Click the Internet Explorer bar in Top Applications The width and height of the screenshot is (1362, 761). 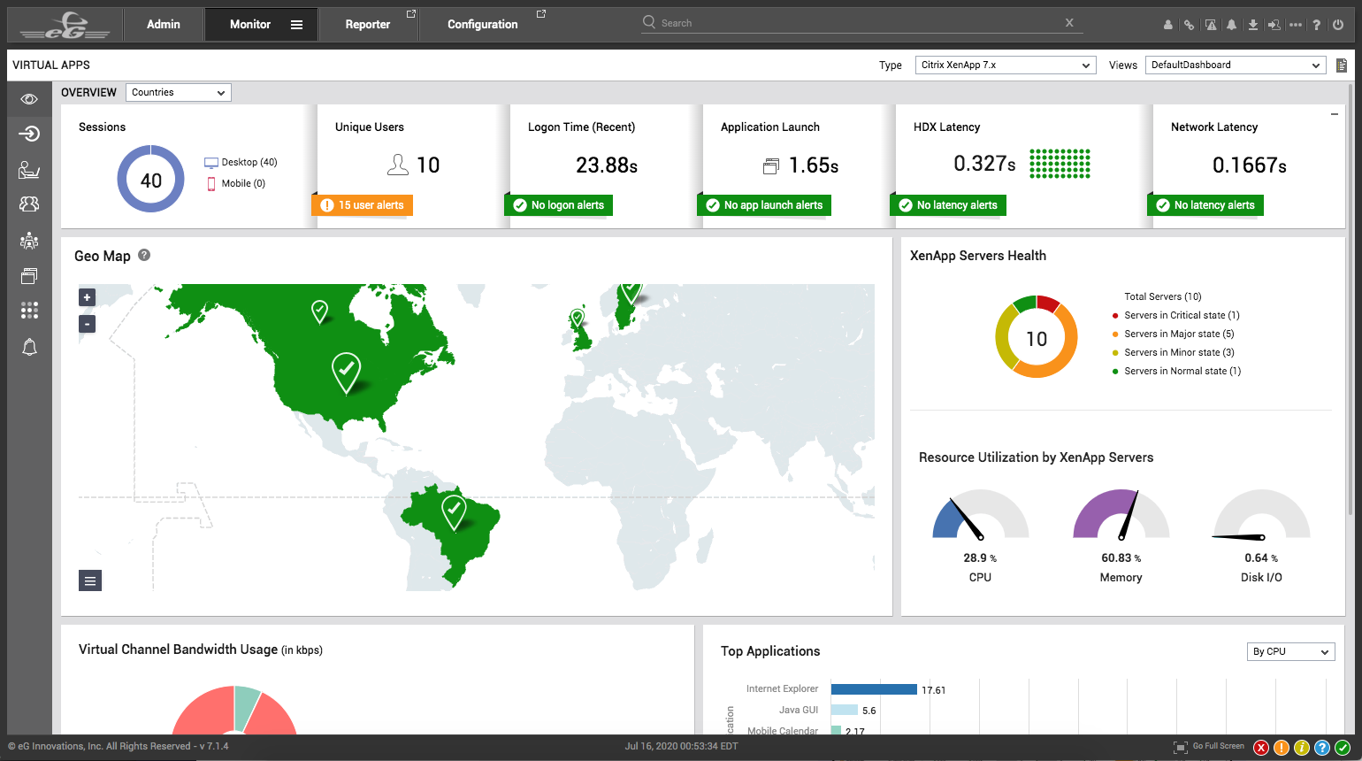[x=874, y=689]
